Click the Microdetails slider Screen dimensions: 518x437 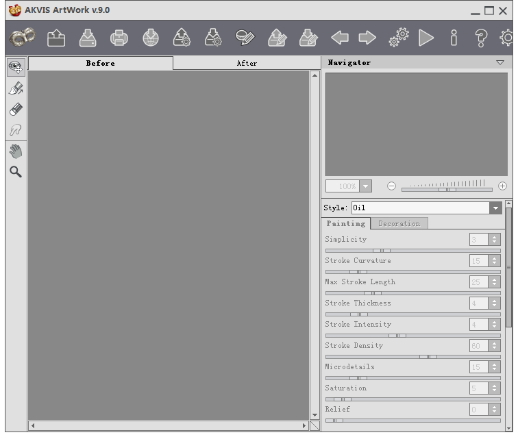tap(413, 378)
